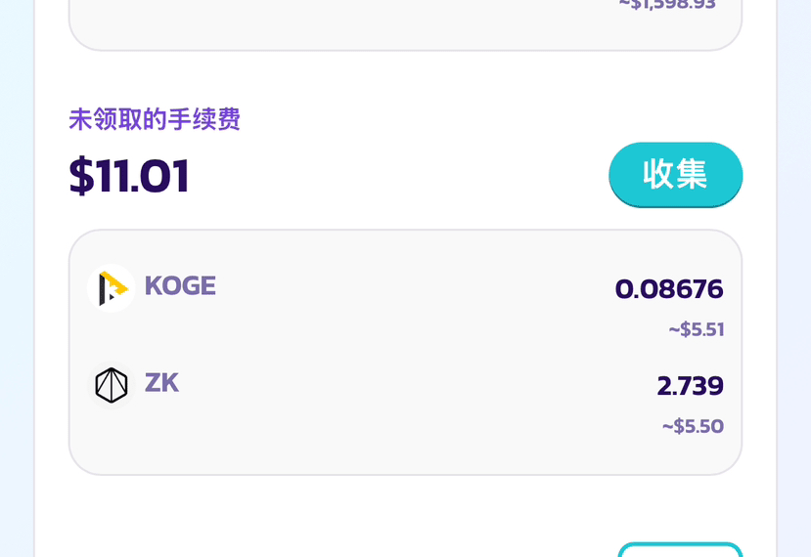Click the page background margin at right edge
The height and width of the screenshot is (557, 811).
794,279
